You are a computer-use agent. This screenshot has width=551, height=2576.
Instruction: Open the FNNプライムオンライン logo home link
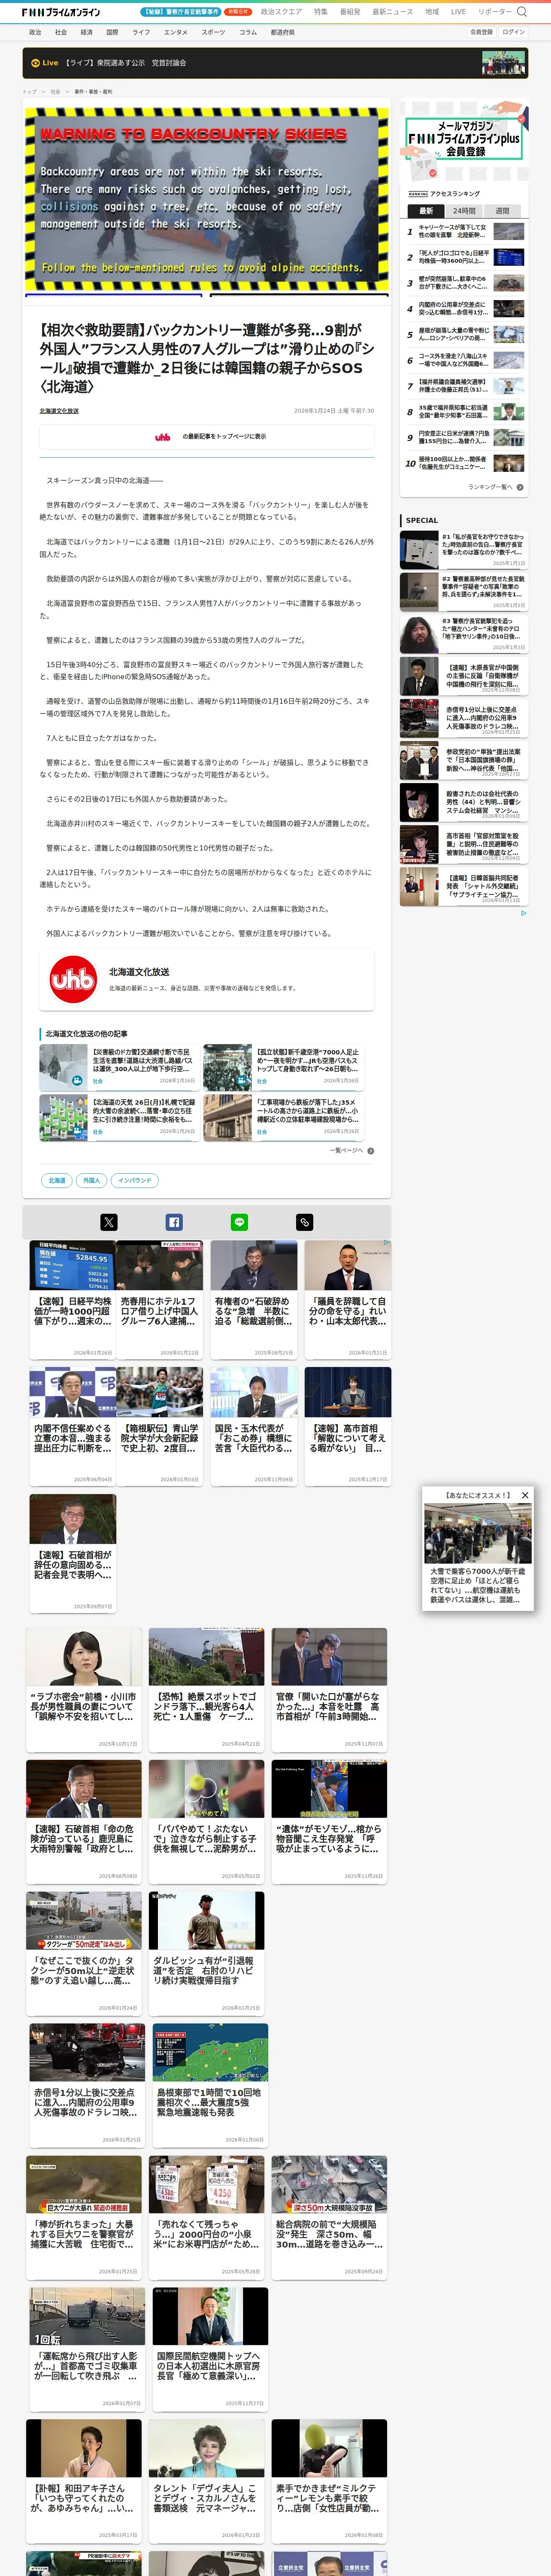click(61, 12)
